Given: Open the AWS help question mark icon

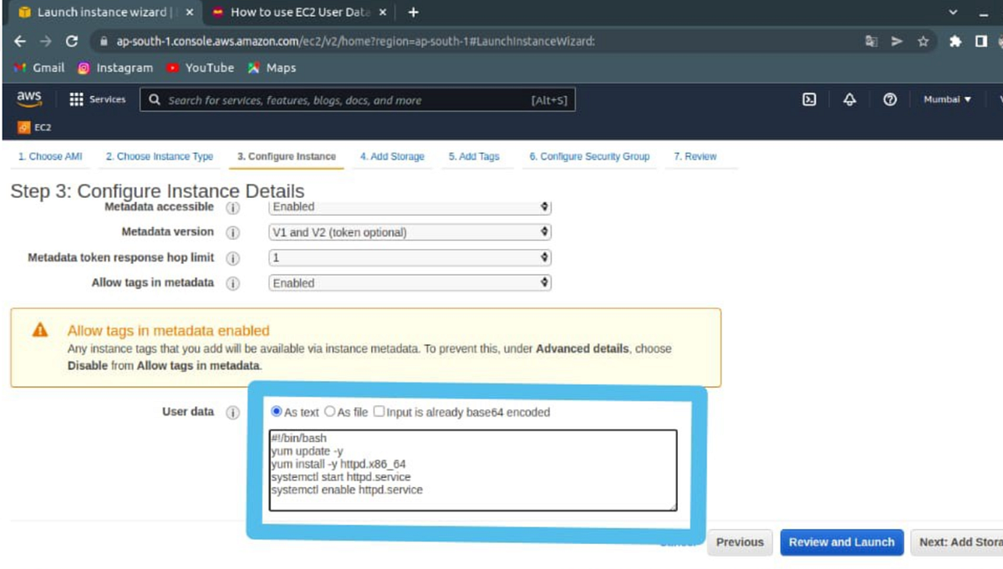Looking at the screenshot, I should 889,99.
